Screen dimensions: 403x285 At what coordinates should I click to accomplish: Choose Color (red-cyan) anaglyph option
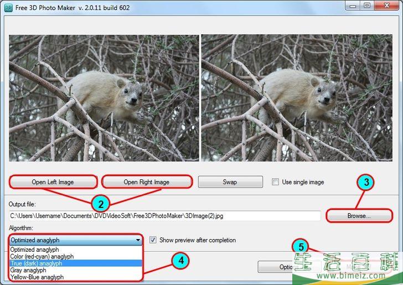pos(42,257)
